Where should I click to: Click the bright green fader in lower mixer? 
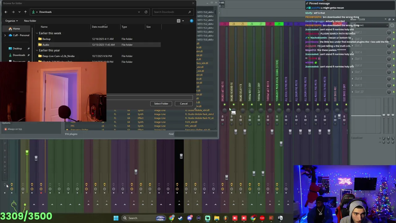27,152
